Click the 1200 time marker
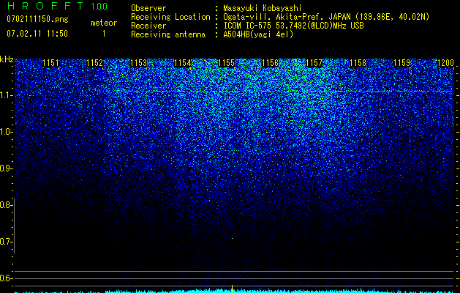Screen dimensions: 460x293 click(445, 63)
